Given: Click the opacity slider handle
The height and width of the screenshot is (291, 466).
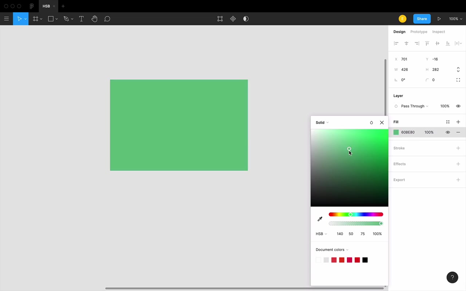Looking at the screenshot, I should coord(381,223).
